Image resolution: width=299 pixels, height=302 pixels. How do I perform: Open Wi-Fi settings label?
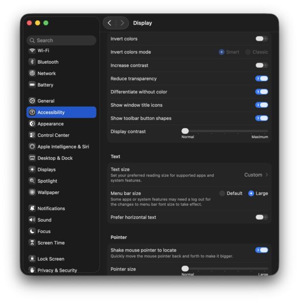[x=43, y=50]
